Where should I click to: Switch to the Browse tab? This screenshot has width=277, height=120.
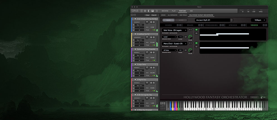click(x=165, y=11)
